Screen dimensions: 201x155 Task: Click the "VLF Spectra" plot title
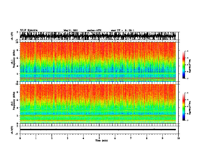coord(29,30)
